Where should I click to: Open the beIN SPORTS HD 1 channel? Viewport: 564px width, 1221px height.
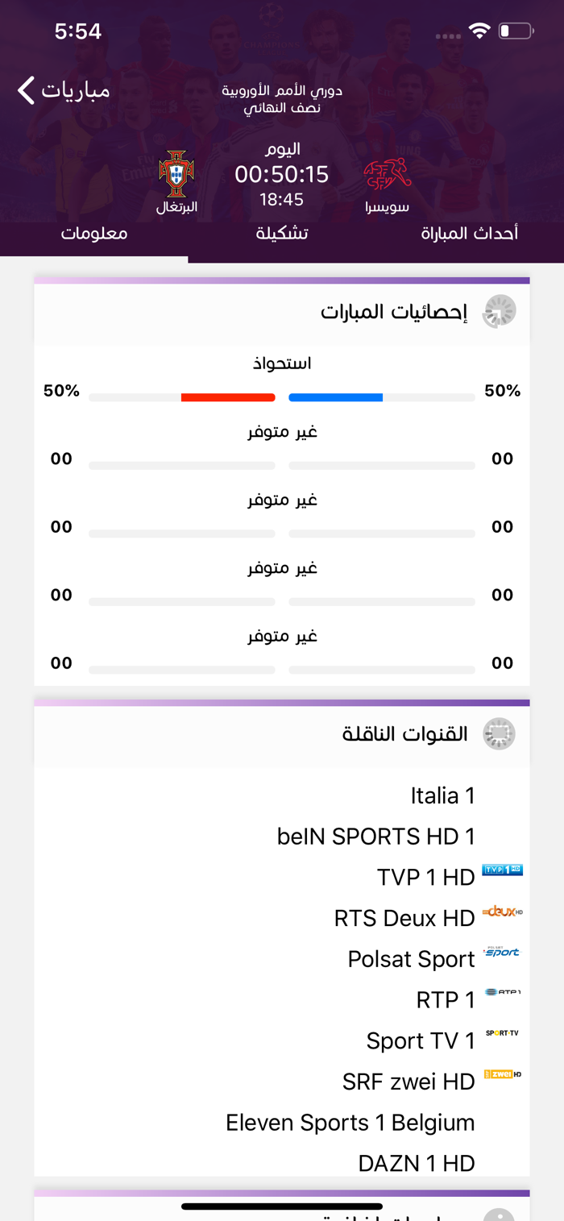pyautogui.click(x=282, y=837)
